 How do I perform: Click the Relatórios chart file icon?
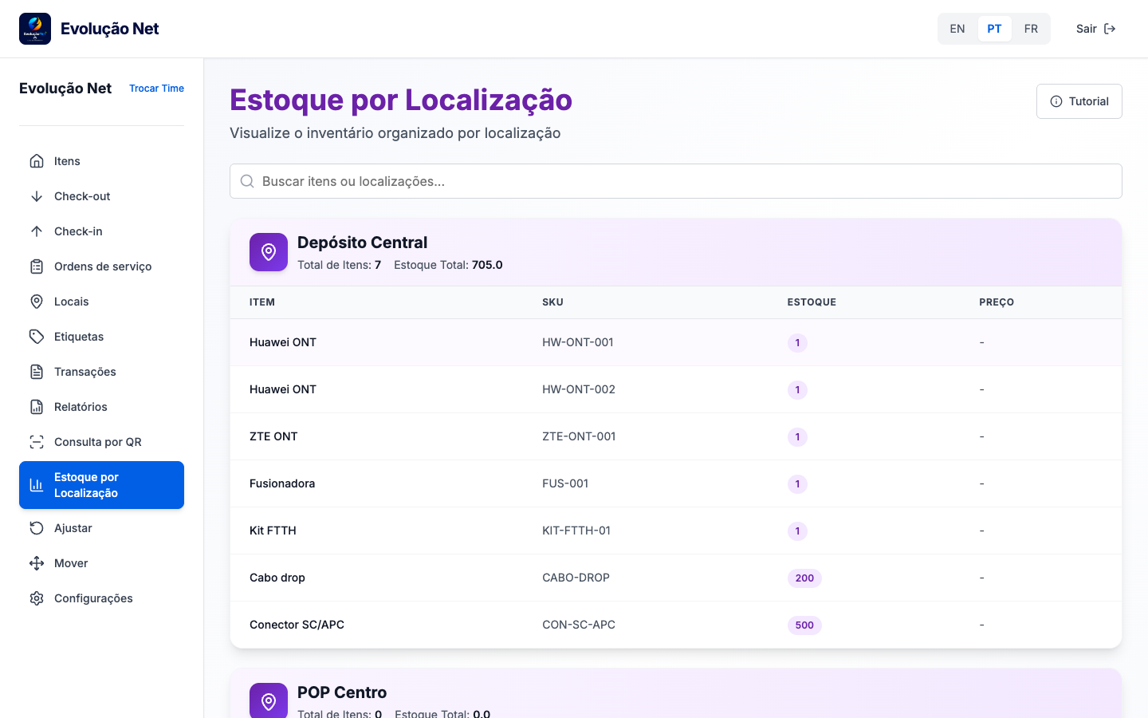click(37, 407)
